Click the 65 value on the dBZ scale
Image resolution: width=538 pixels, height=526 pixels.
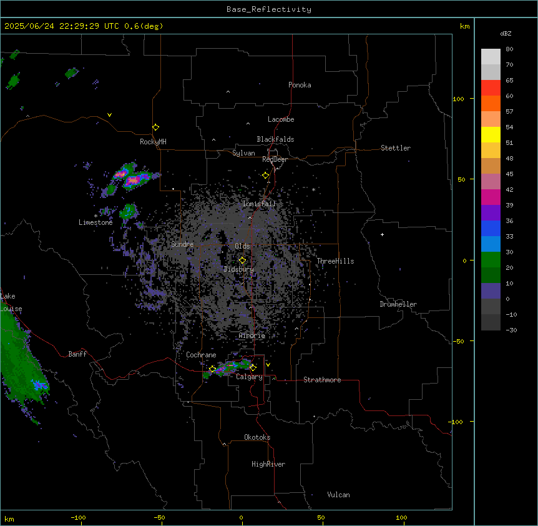tap(509, 80)
